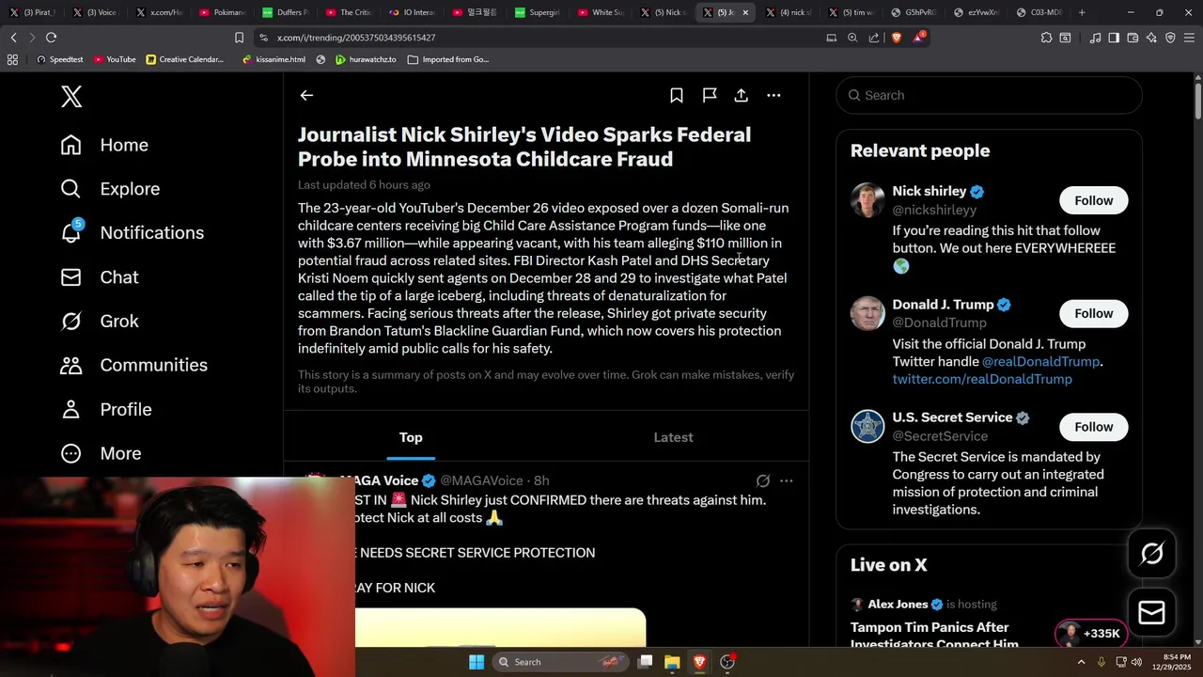Click the address bar URL
The height and width of the screenshot is (677, 1203).
pyautogui.click(x=356, y=38)
